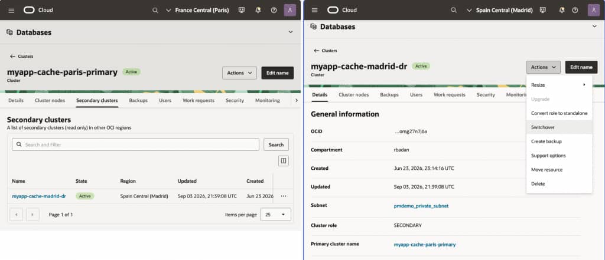Open Backups tab in Madrid window
Image resolution: width=605 pixels, height=260 pixels.
[x=389, y=95]
